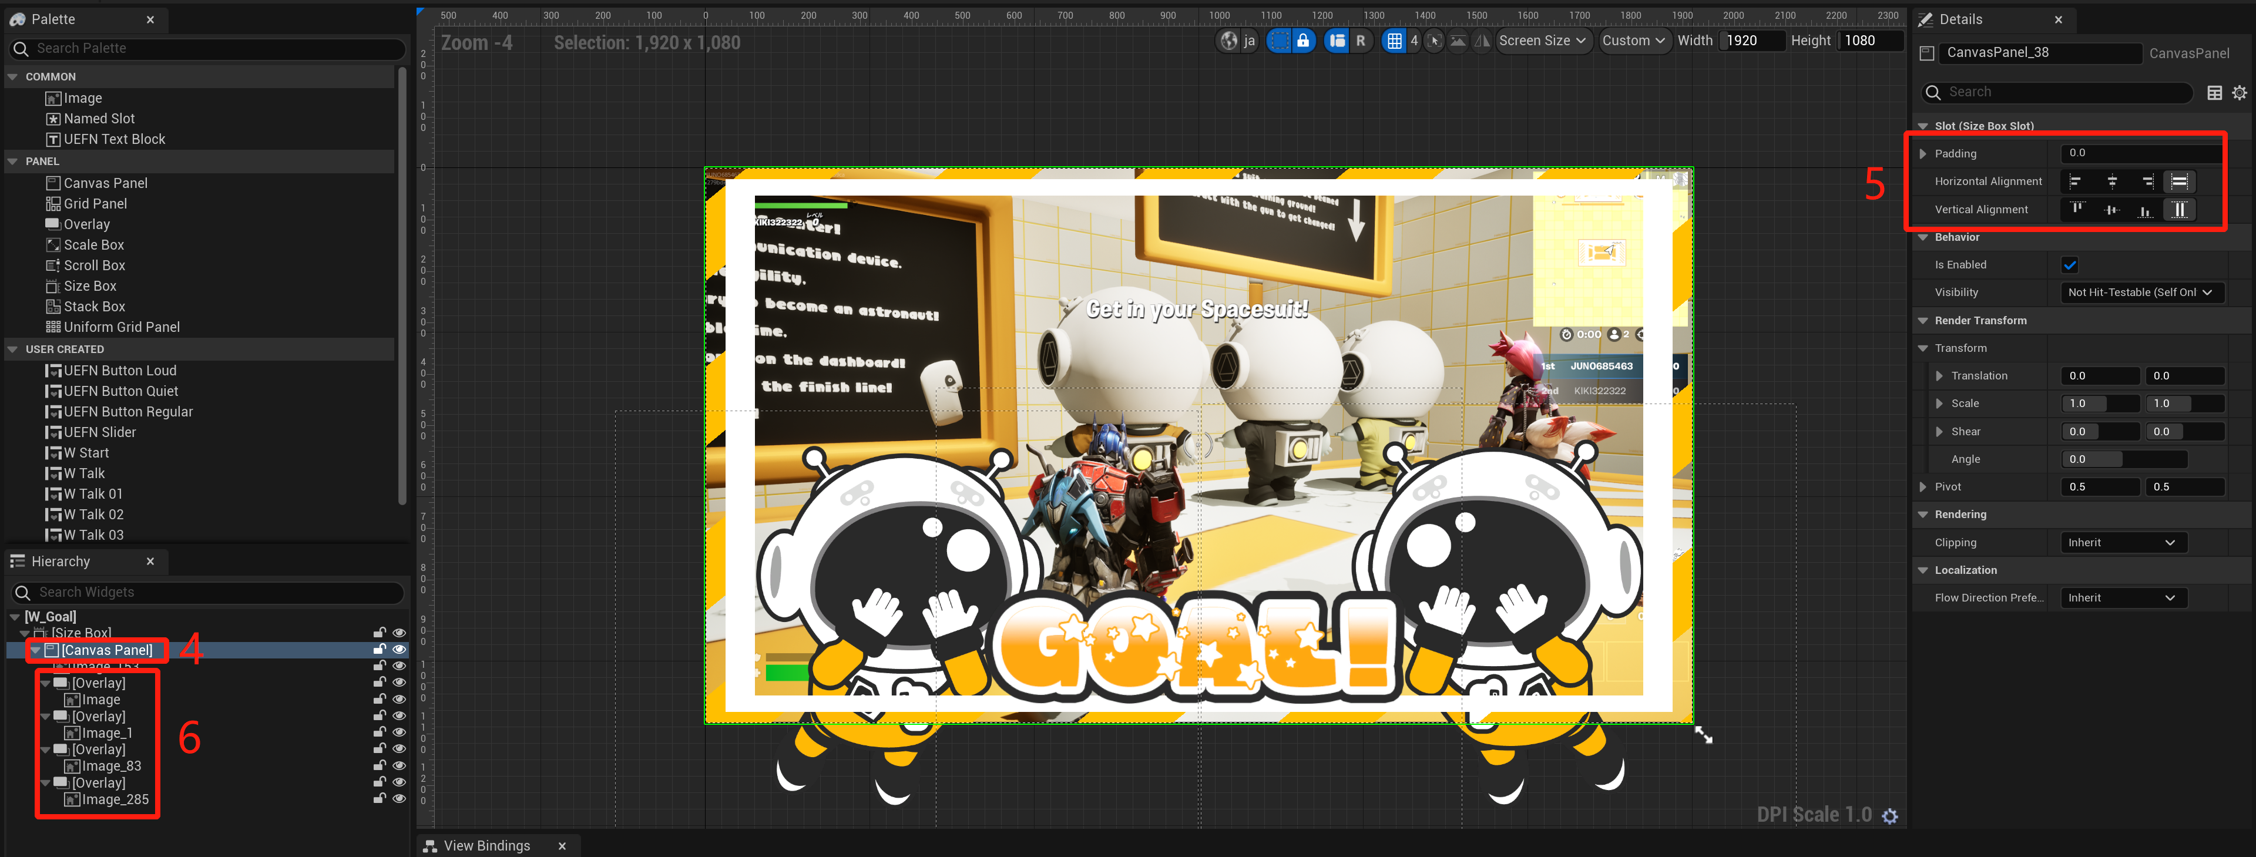Toggle the lock icon in designer toolbar
This screenshot has height=857, width=2256.
pos(1303,41)
